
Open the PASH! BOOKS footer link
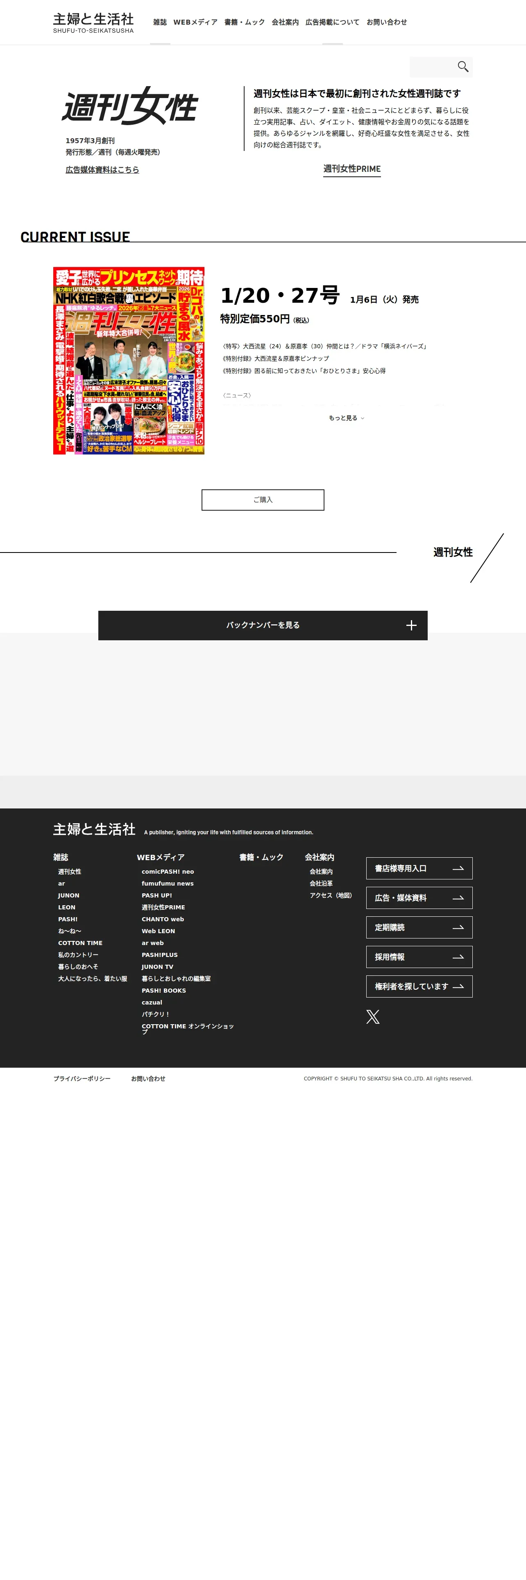[x=164, y=990]
